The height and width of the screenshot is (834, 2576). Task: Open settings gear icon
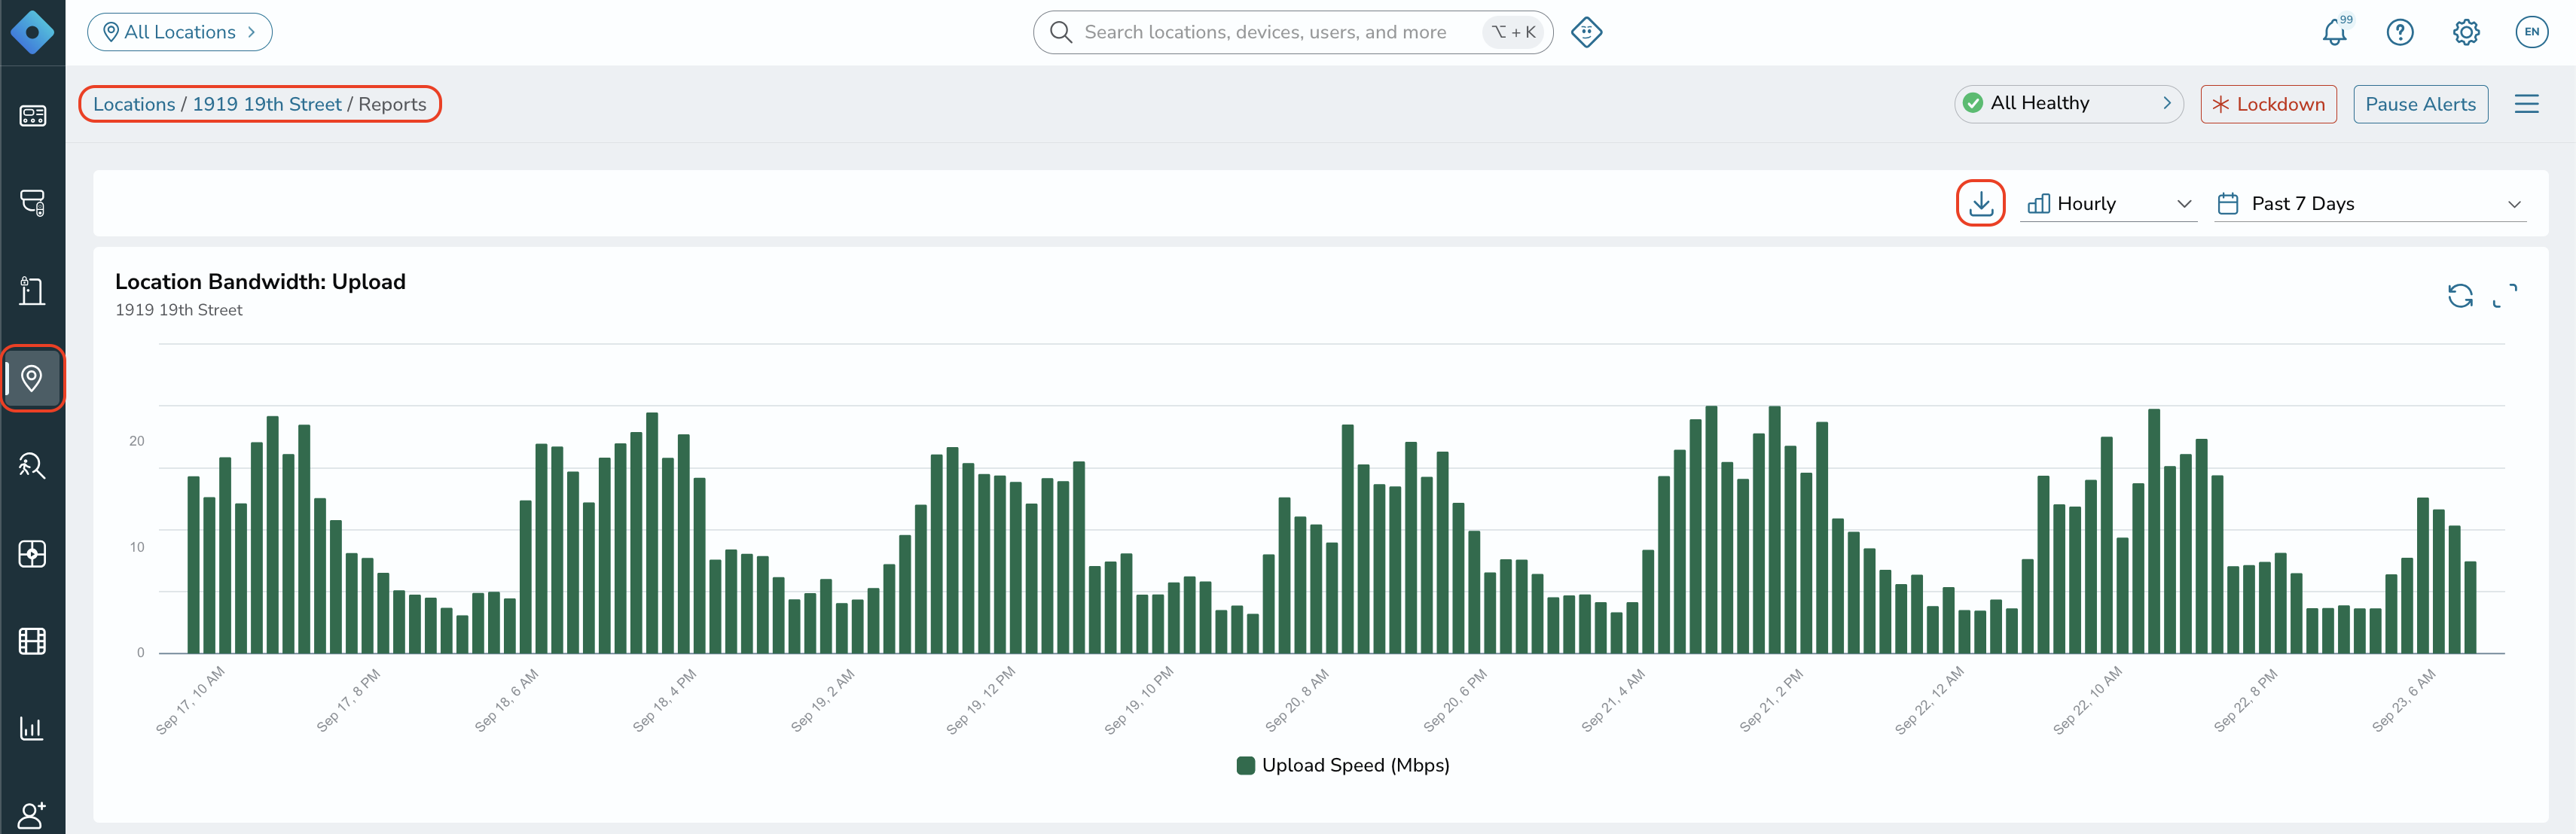click(x=2465, y=32)
